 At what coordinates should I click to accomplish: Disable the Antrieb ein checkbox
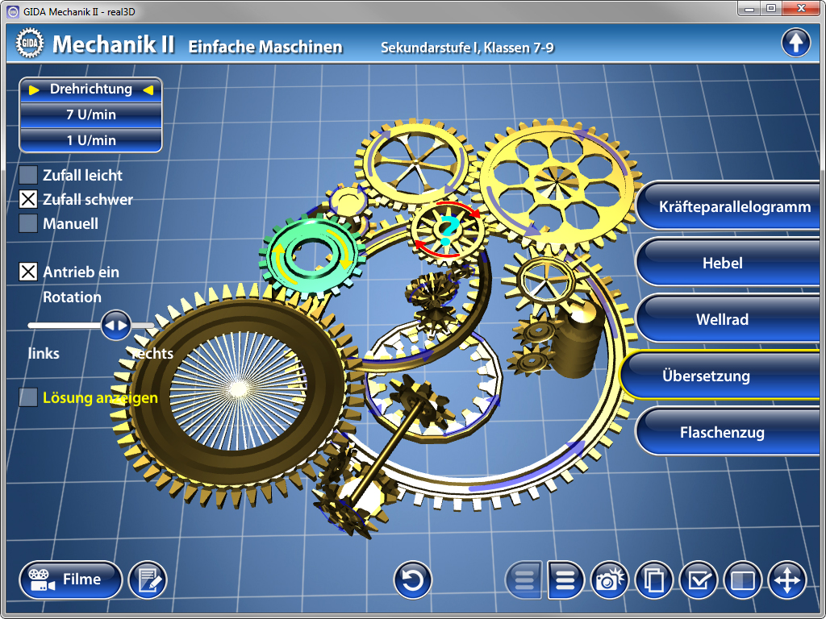(28, 272)
